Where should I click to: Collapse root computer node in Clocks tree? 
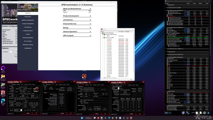pyautogui.click(x=101, y=33)
